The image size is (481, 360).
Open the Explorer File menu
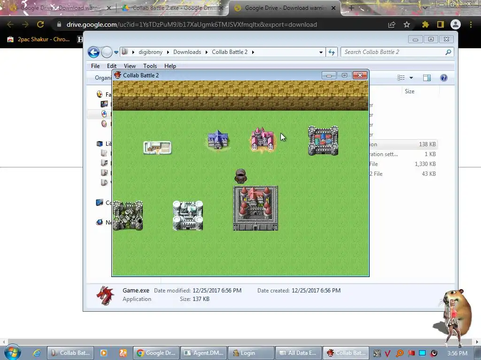(95, 66)
